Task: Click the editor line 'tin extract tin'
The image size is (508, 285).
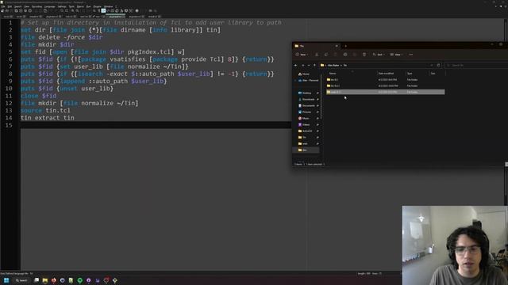Action: point(48,118)
